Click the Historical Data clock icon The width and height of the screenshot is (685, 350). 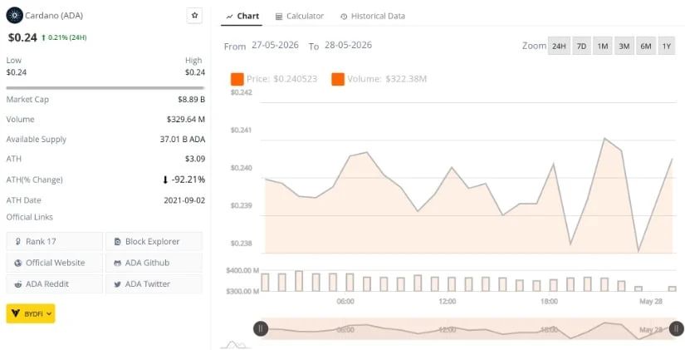344,17
